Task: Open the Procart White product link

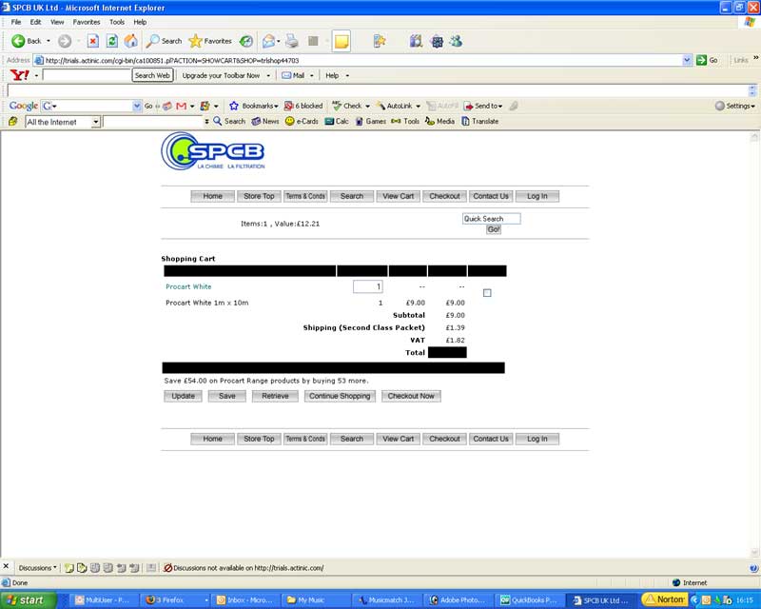Action: [188, 286]
